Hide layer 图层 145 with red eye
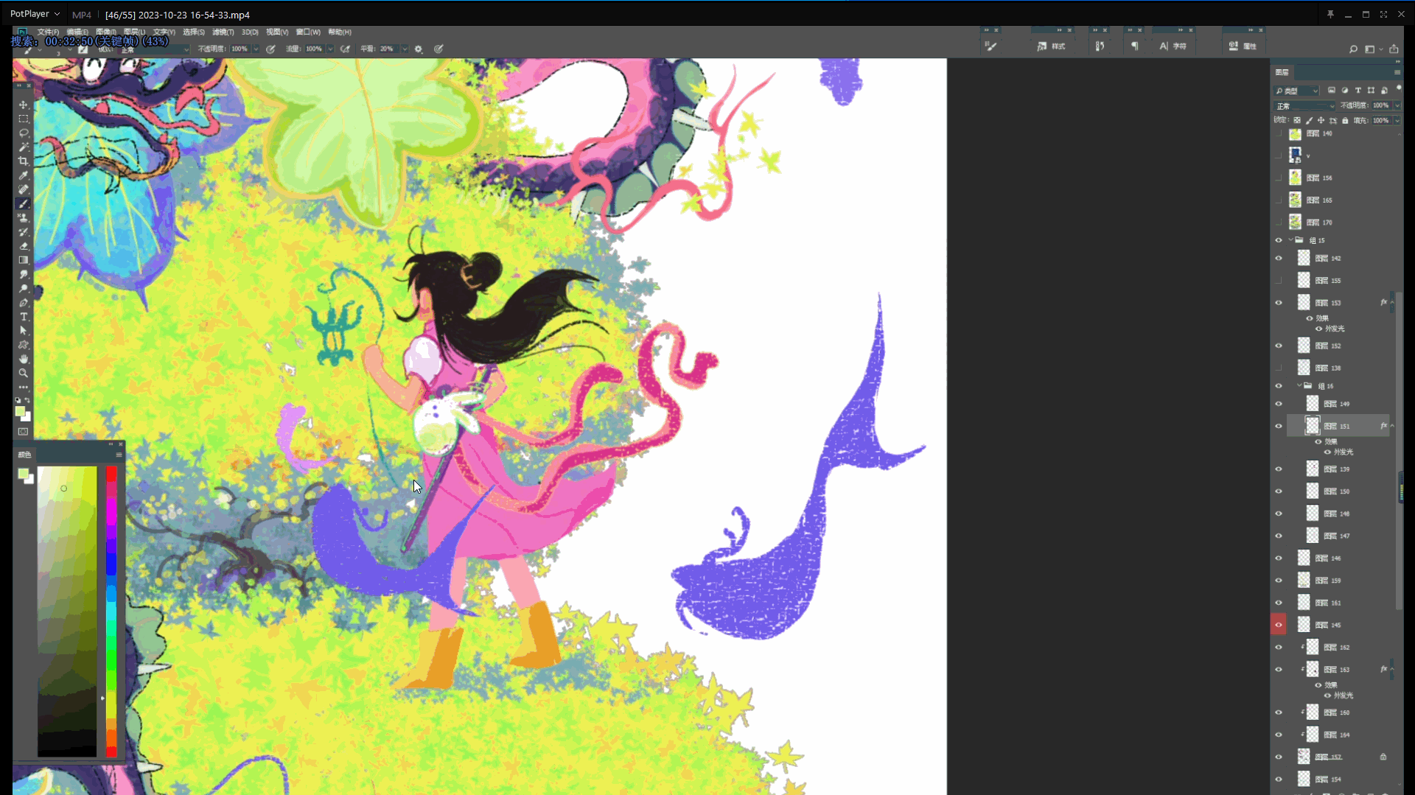1415x795 pixels. (1279, 625)
